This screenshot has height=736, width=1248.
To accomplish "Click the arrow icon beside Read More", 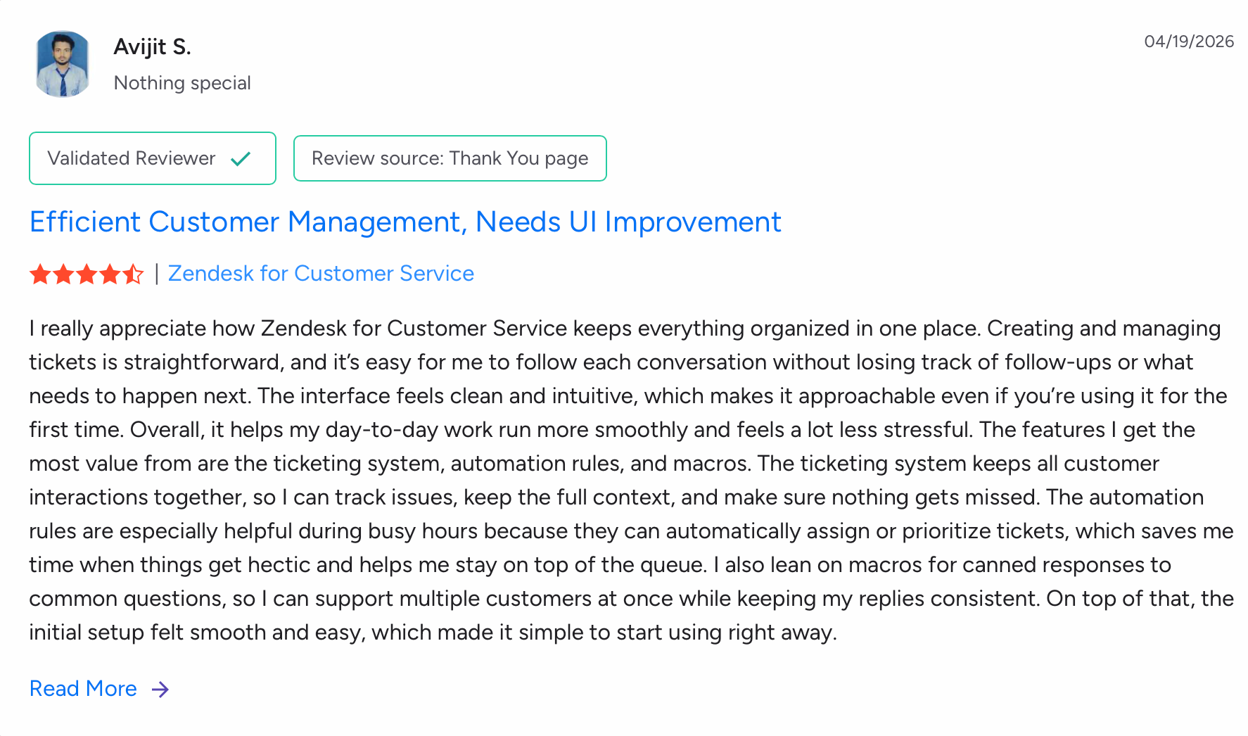I will click(x=160, y=689).
